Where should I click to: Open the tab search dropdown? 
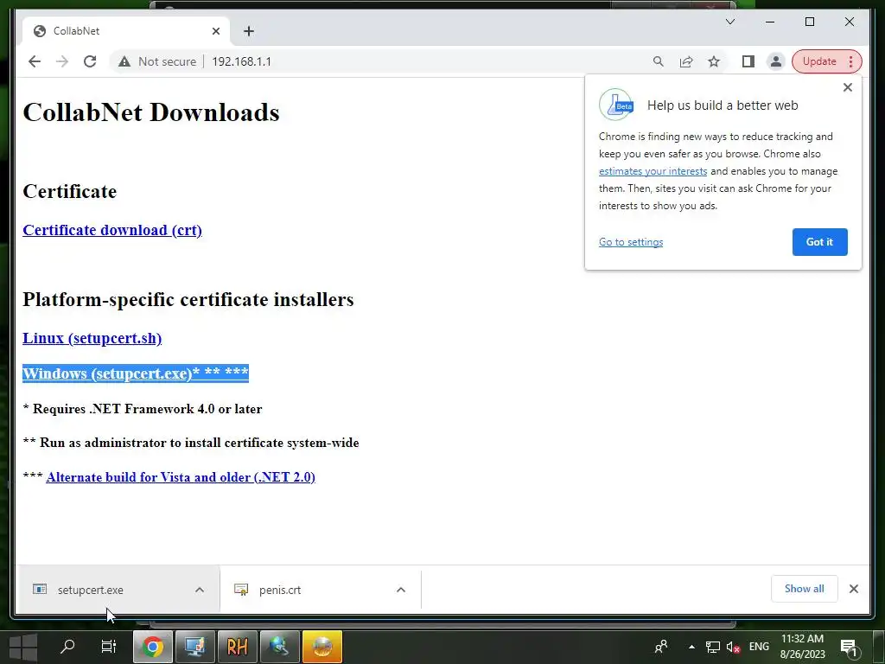click(729, 22)
